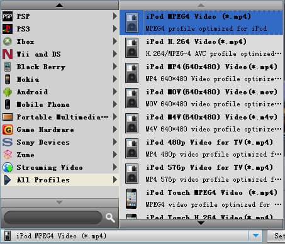Screen dimensions: 285x244
Task: Expand the Black Berry submenu arrow
Action: [x=115, y=67]
